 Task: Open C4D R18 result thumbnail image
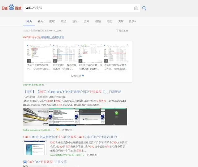coord(35,148)
